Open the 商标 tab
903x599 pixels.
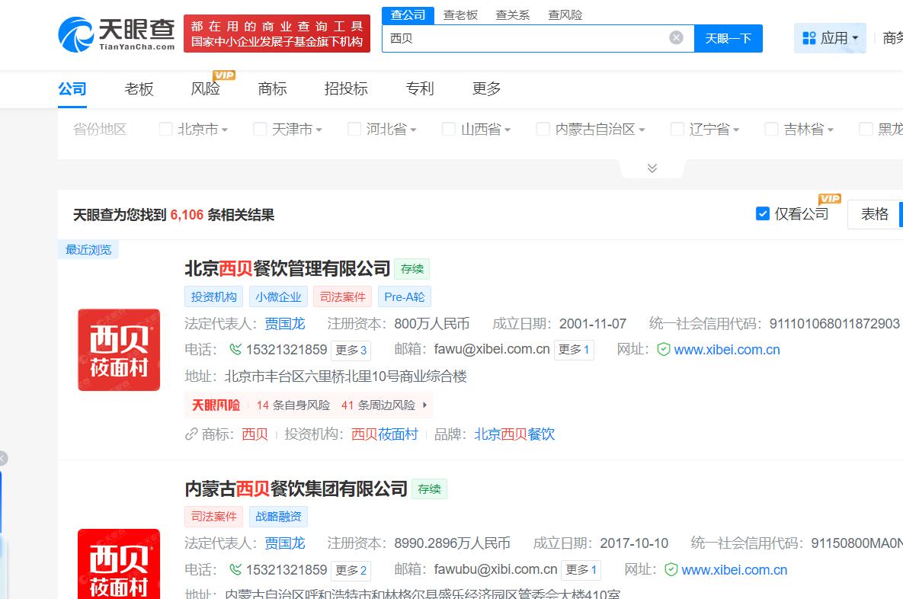272,89
